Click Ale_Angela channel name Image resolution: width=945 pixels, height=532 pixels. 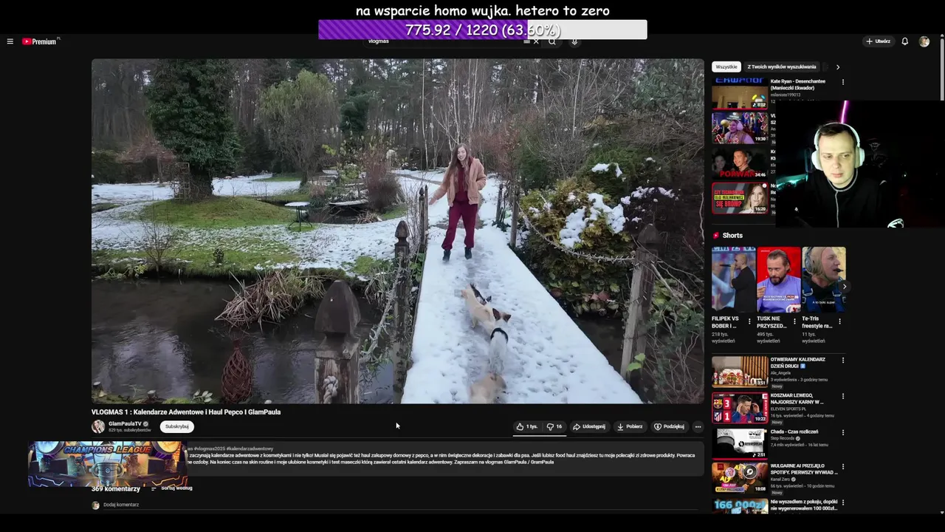coord(782,373)
